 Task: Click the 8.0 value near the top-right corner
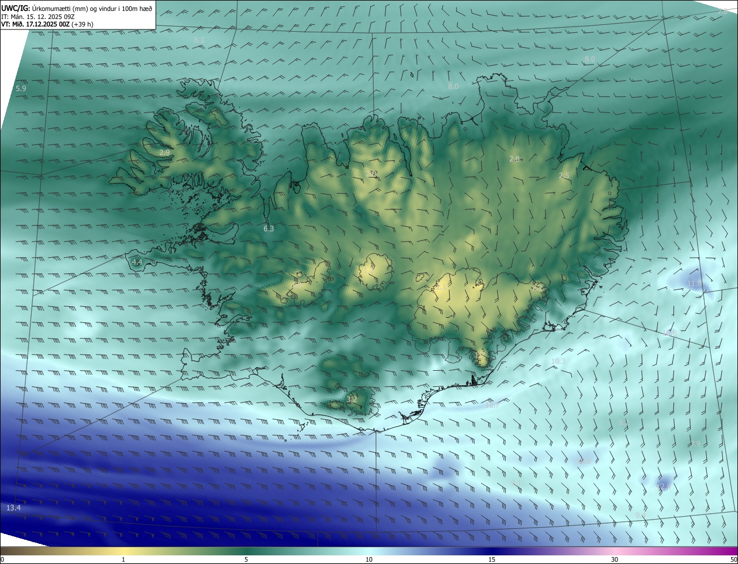590,59
